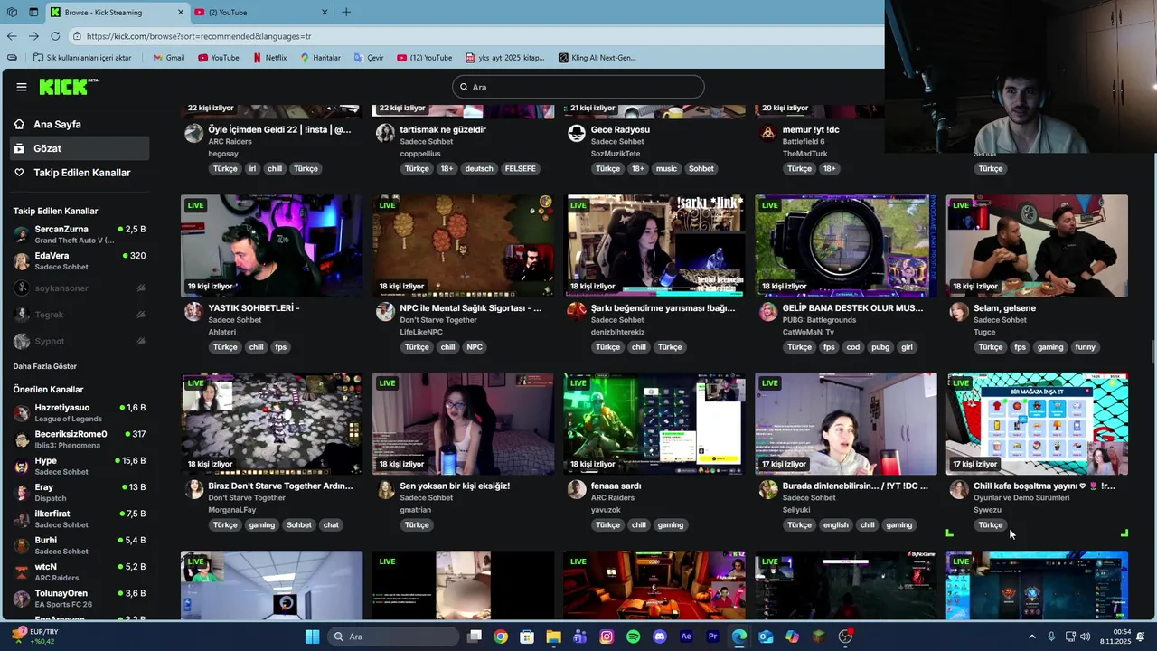Click the volume speaker icon in tray
1157x651 pixels.
1085,637
